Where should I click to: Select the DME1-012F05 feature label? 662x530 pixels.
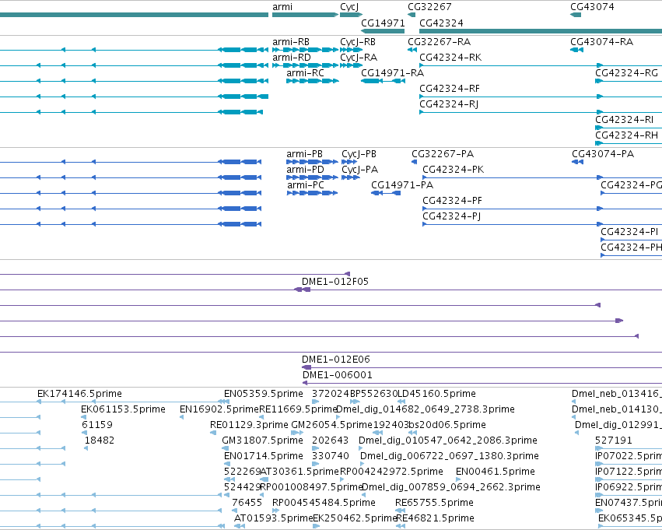(x=335, y=282)
